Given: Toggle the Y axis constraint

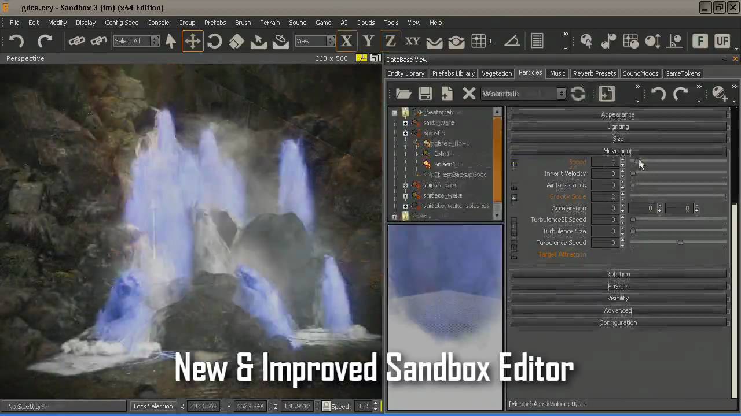Looking at the screenshot, I should [x=368, y=41].
